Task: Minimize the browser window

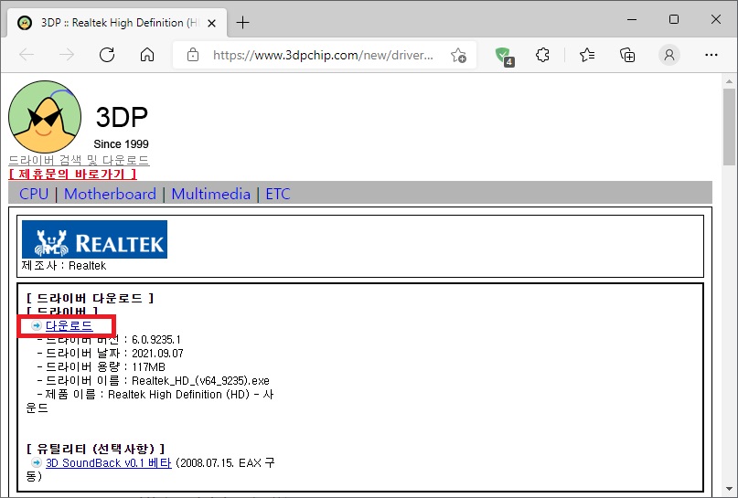Action: (632, 20)
